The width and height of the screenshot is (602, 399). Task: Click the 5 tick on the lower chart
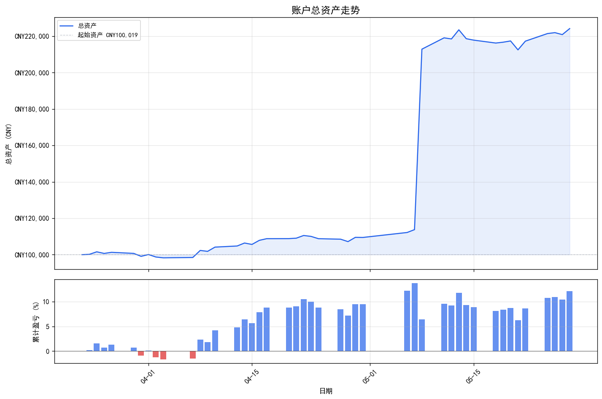click(48, 327)
